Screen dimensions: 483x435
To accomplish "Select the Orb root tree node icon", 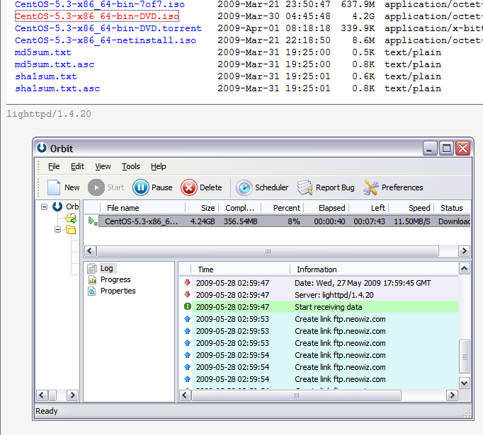I will point(57,207).
